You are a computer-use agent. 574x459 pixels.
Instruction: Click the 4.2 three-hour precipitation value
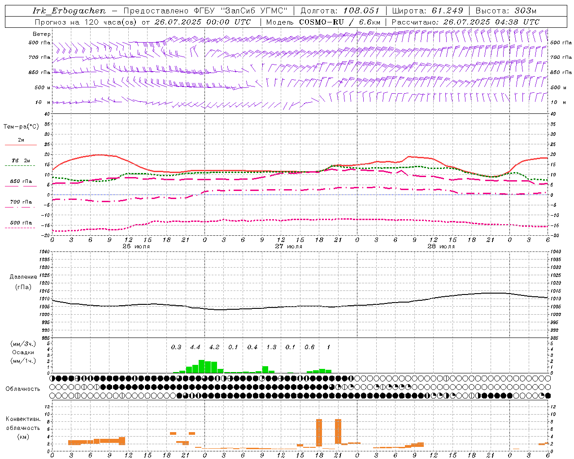pos(214,347)
